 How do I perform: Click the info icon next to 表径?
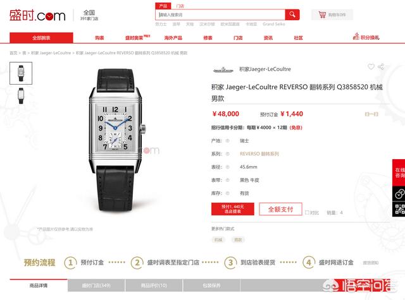click(228, 167)
